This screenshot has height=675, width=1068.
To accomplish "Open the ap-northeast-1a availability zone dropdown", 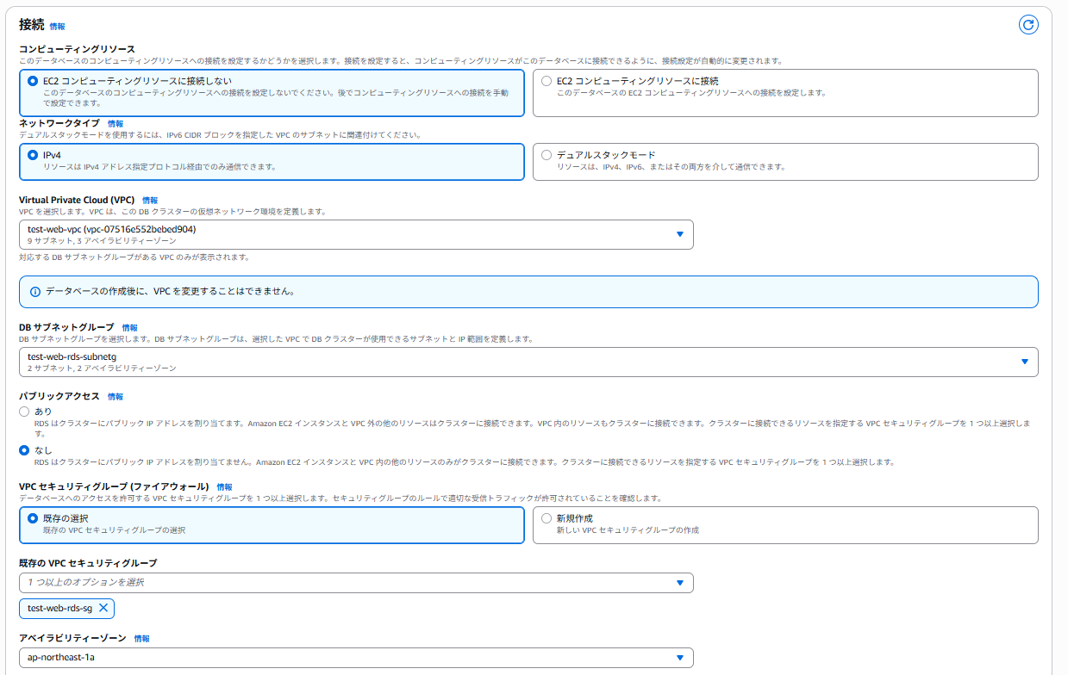I will [x=355, y=658].
